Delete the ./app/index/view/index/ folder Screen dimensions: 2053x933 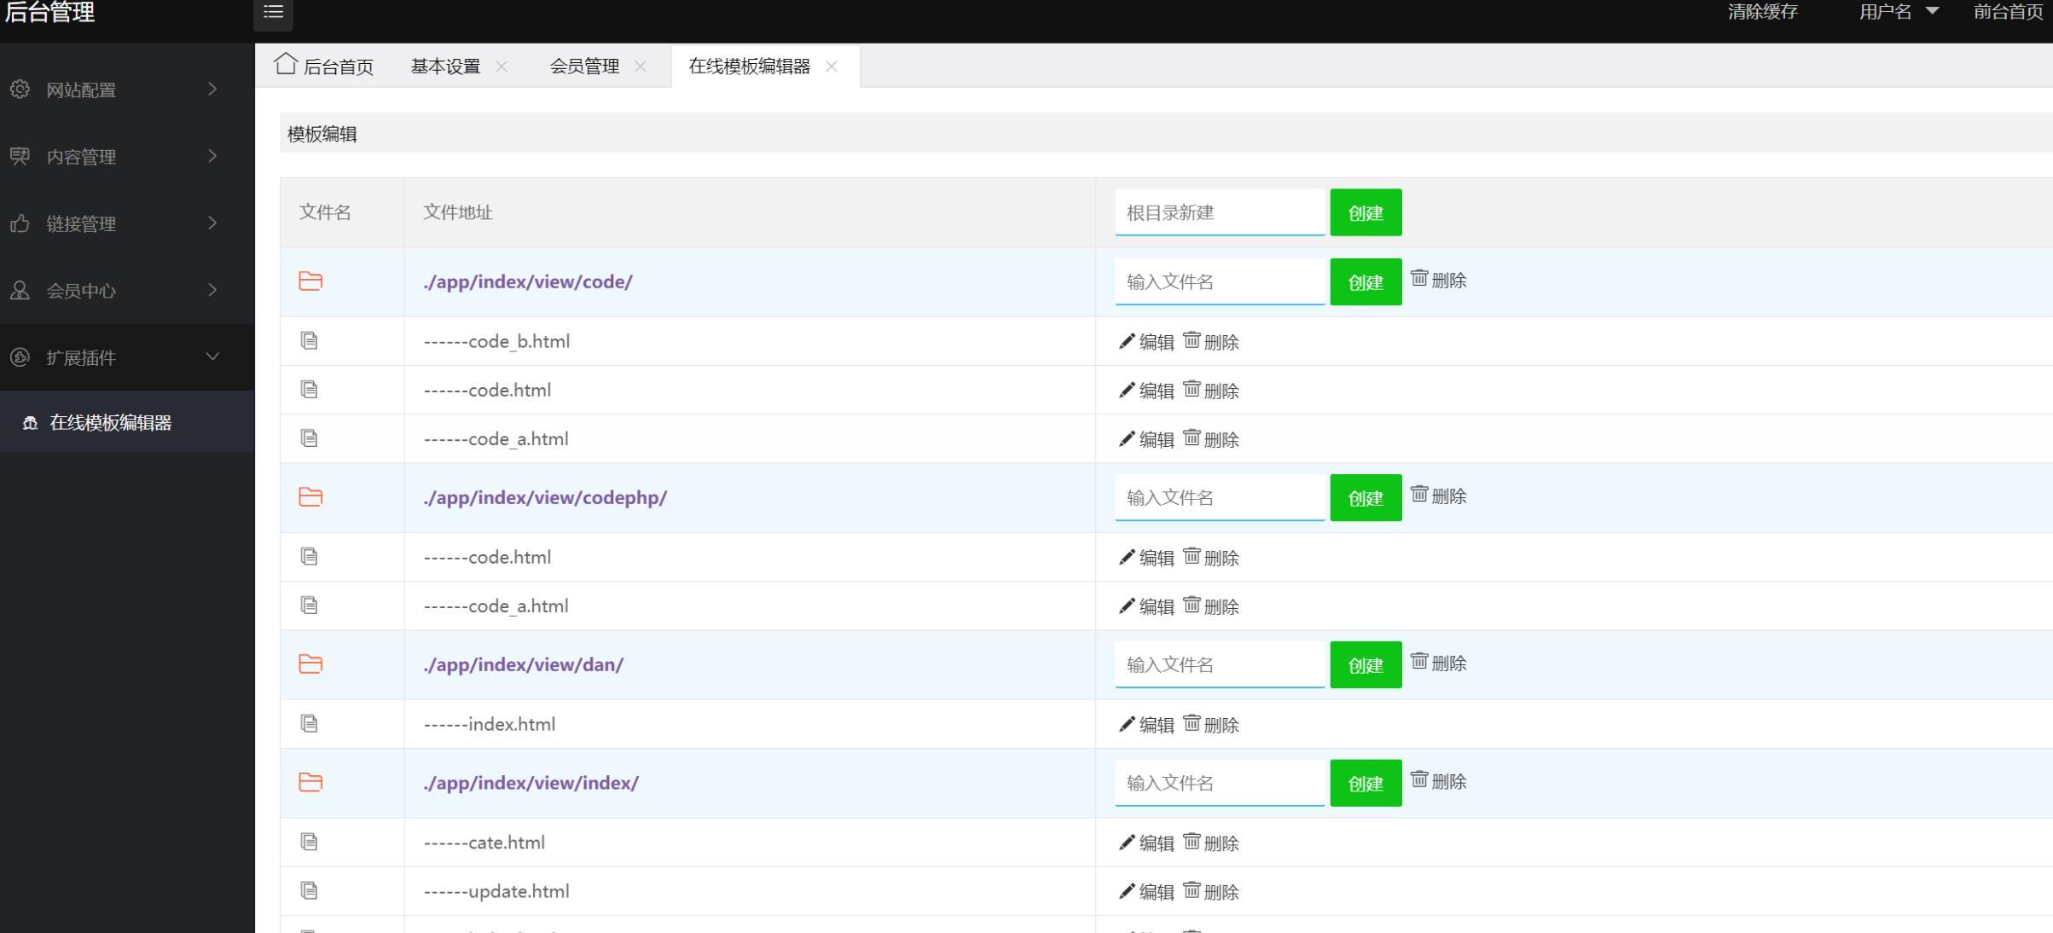[x=1439, y=781]
